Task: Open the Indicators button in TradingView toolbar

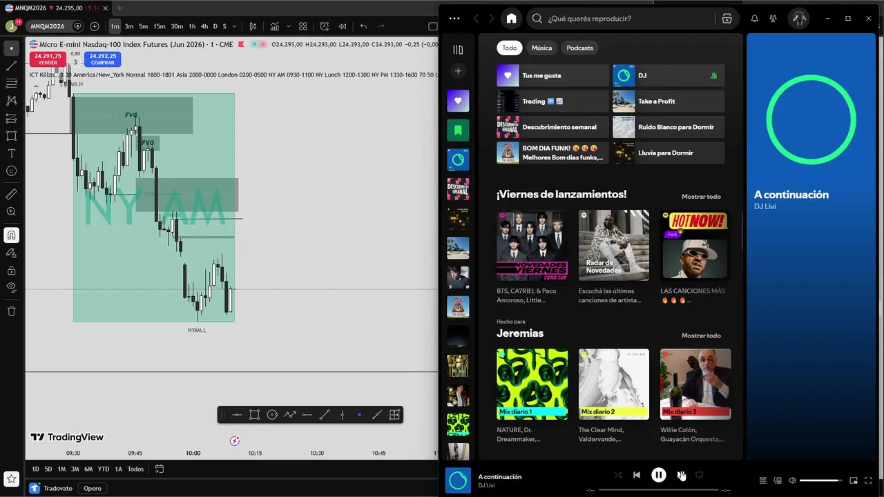Action: (x=275, y=26)
